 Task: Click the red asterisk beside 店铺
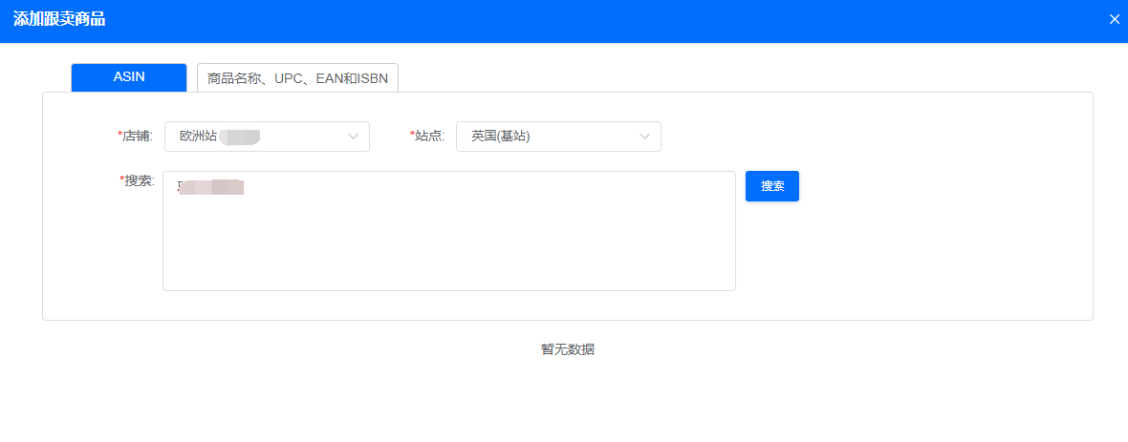point(119,137)
